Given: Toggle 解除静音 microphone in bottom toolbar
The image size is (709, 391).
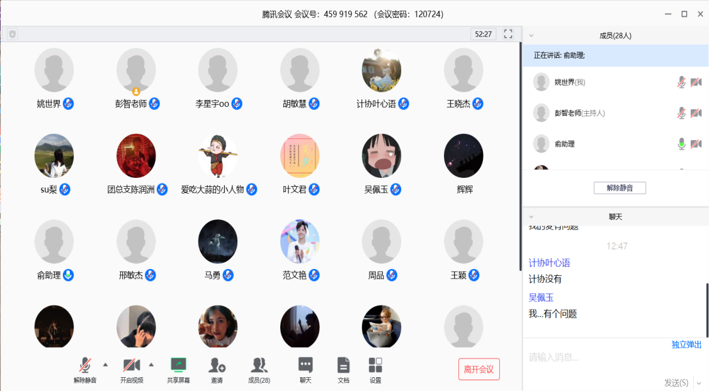Looking at the screenshot, I should (x=85, y=365).
